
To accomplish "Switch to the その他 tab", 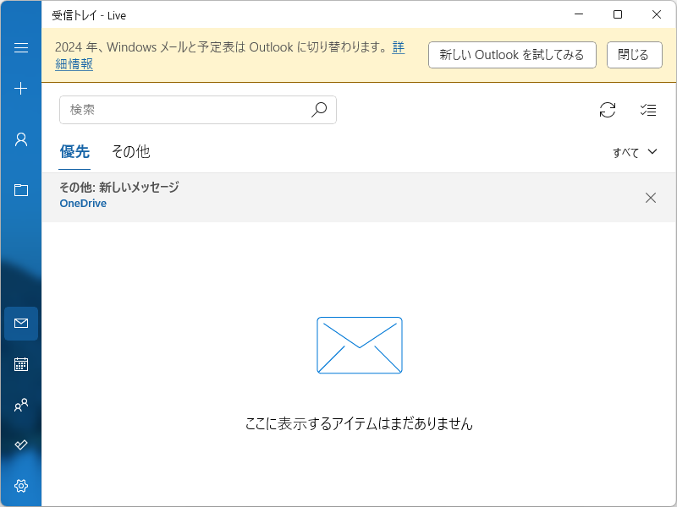I will point(131,152).
